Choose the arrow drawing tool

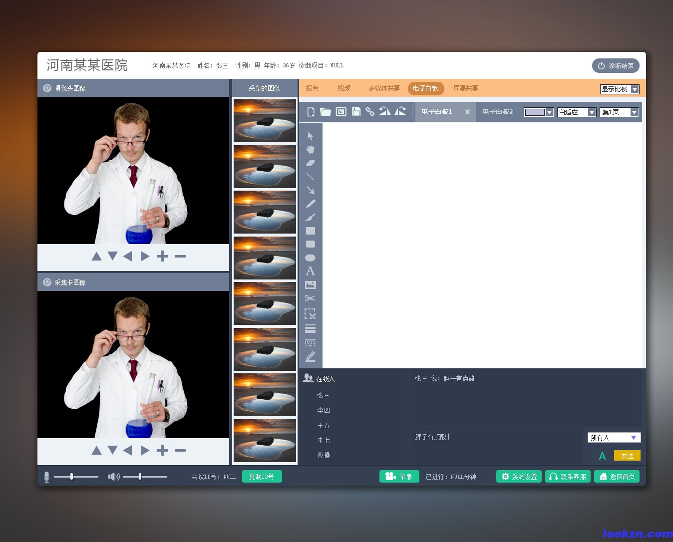pyautogui.click(x=310, y=190)
